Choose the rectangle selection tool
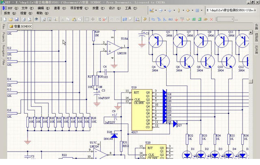The height and width of the screenshot is (165, 260). coord(87,19)
